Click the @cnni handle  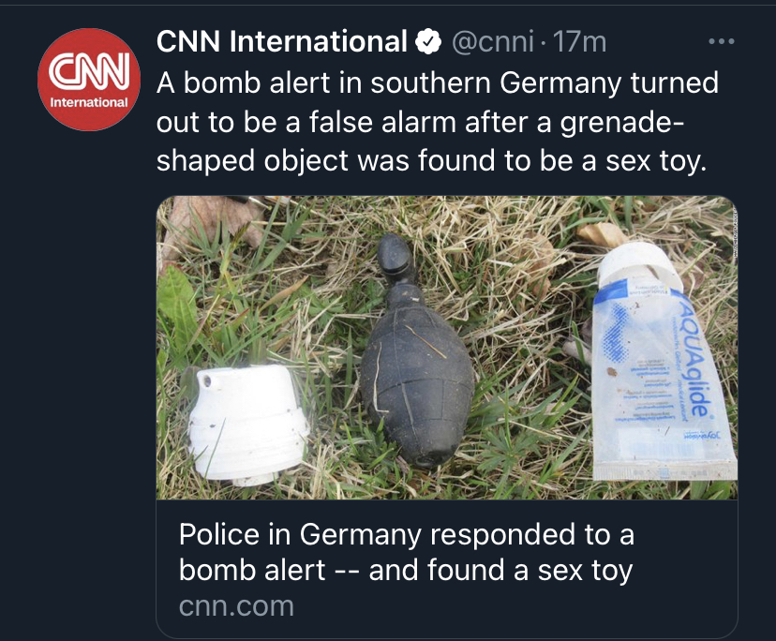click(x=493, y=42)
